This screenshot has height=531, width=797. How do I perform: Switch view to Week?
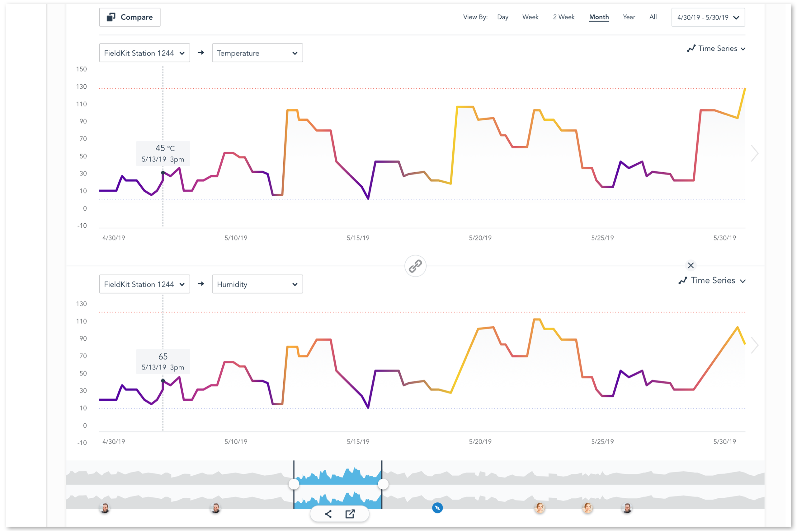click(x=530, y=17)
